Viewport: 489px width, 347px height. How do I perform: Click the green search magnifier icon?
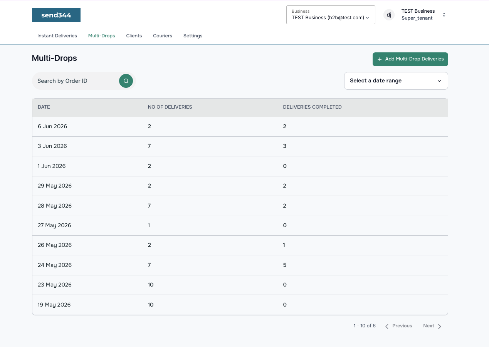point(126,81)
